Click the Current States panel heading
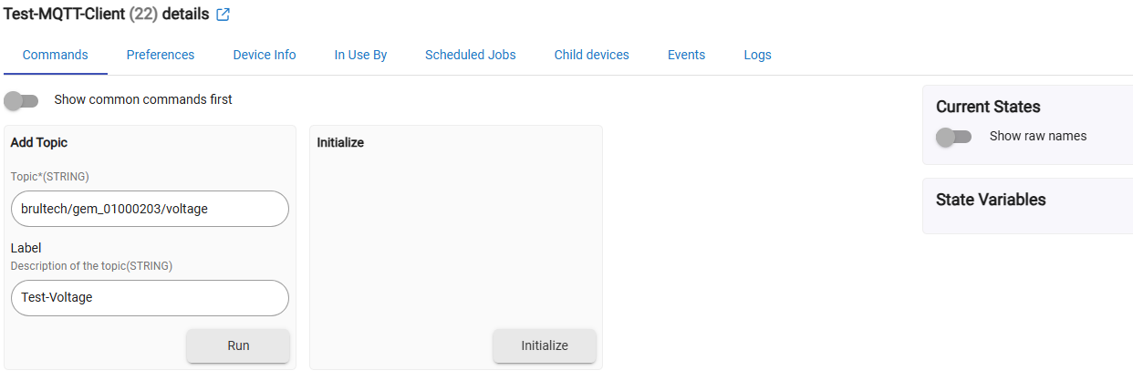Image resolution: width=1133 pixels, height=381 pixels. click(988, 107)
